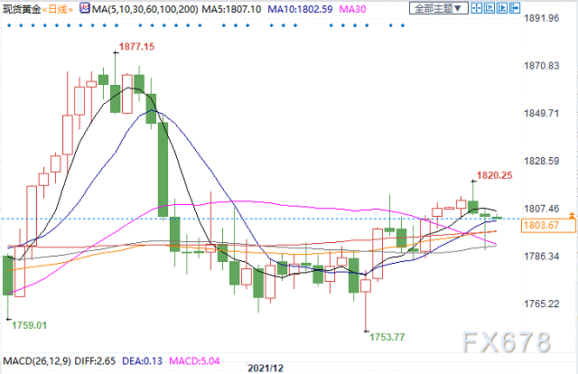The height and width of the screenshot is (374, 578).
Task: Click the 1870.83 price axis label
Action: click(542, 66)
